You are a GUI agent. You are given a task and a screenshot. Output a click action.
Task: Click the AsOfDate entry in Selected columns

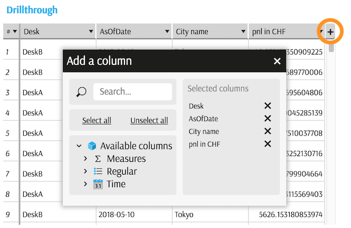(204, 118)
